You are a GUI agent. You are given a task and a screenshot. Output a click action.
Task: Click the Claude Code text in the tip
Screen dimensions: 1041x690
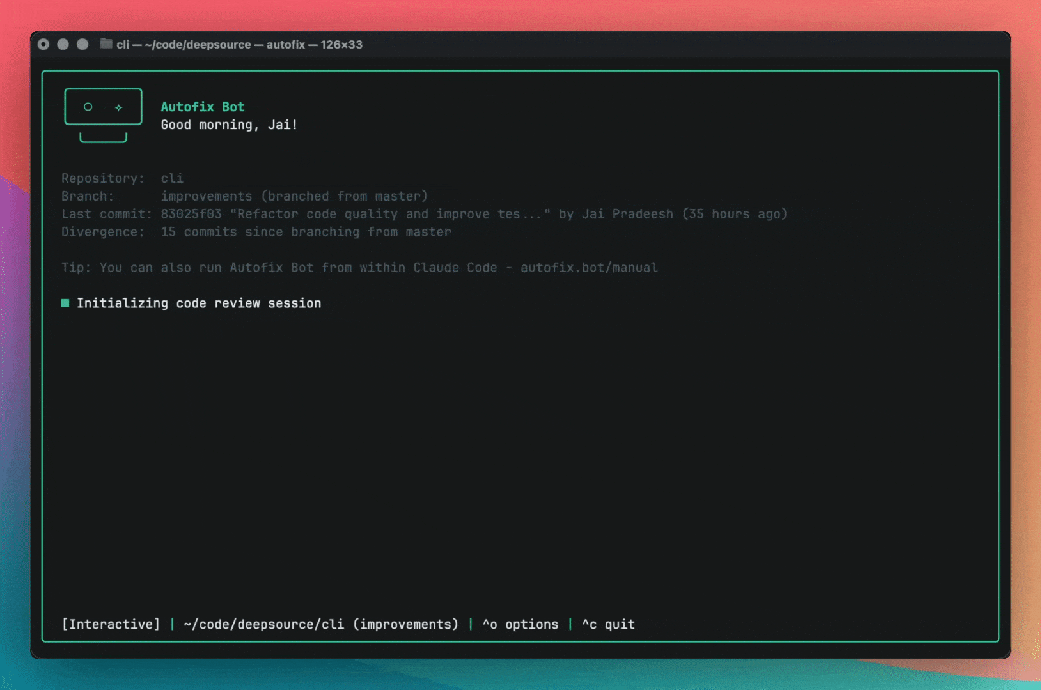point(455,268)
